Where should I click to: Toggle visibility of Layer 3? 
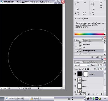[75, 80]
